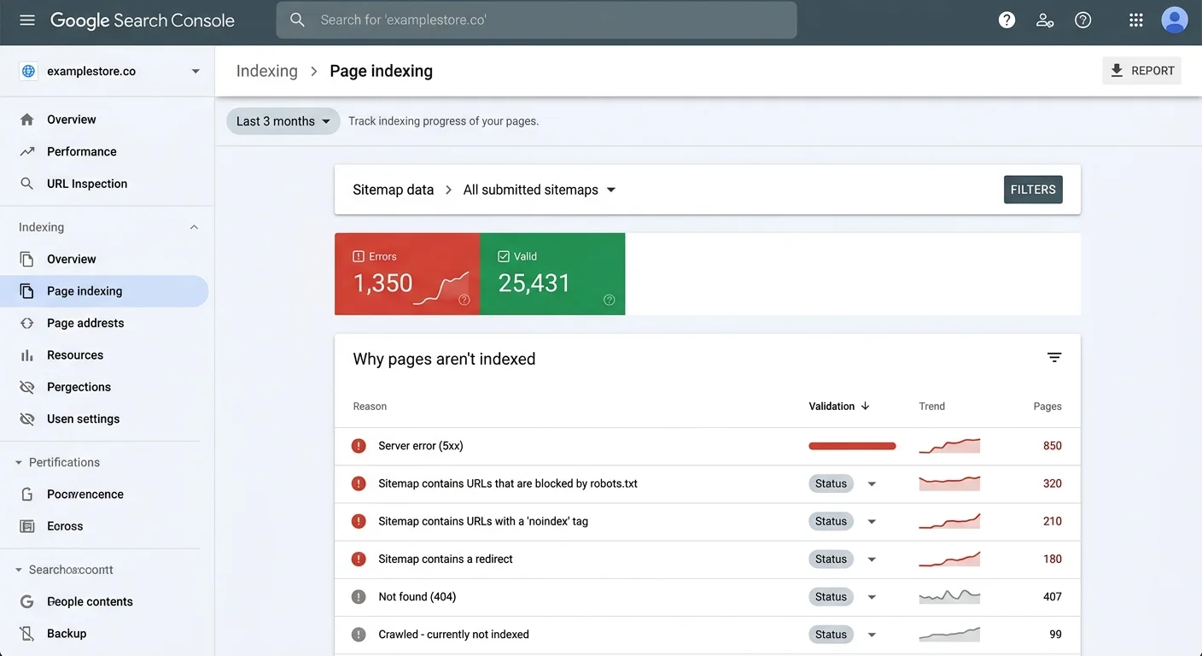Select the green Valid summary card
The height and width of the screenshot is (656, 1202).
point(552,274)
